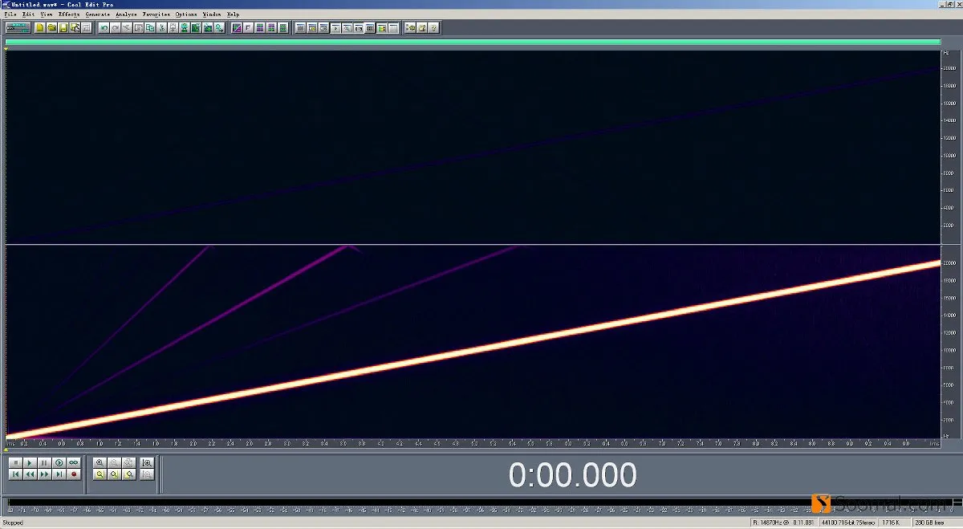Image resolution: width=963 pixels, height=529 pixels.
Task: Open the Generate menu
Action: pos(98,14)
